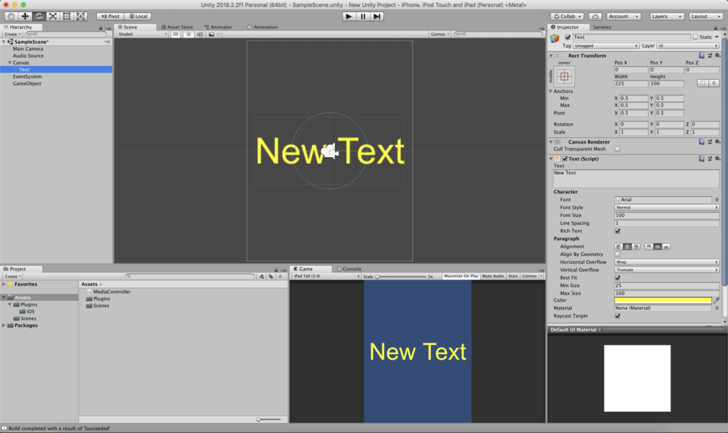Viewport: 728px width, 433px height.
Task: Switch to Services tab
Action: coord(601,28)
